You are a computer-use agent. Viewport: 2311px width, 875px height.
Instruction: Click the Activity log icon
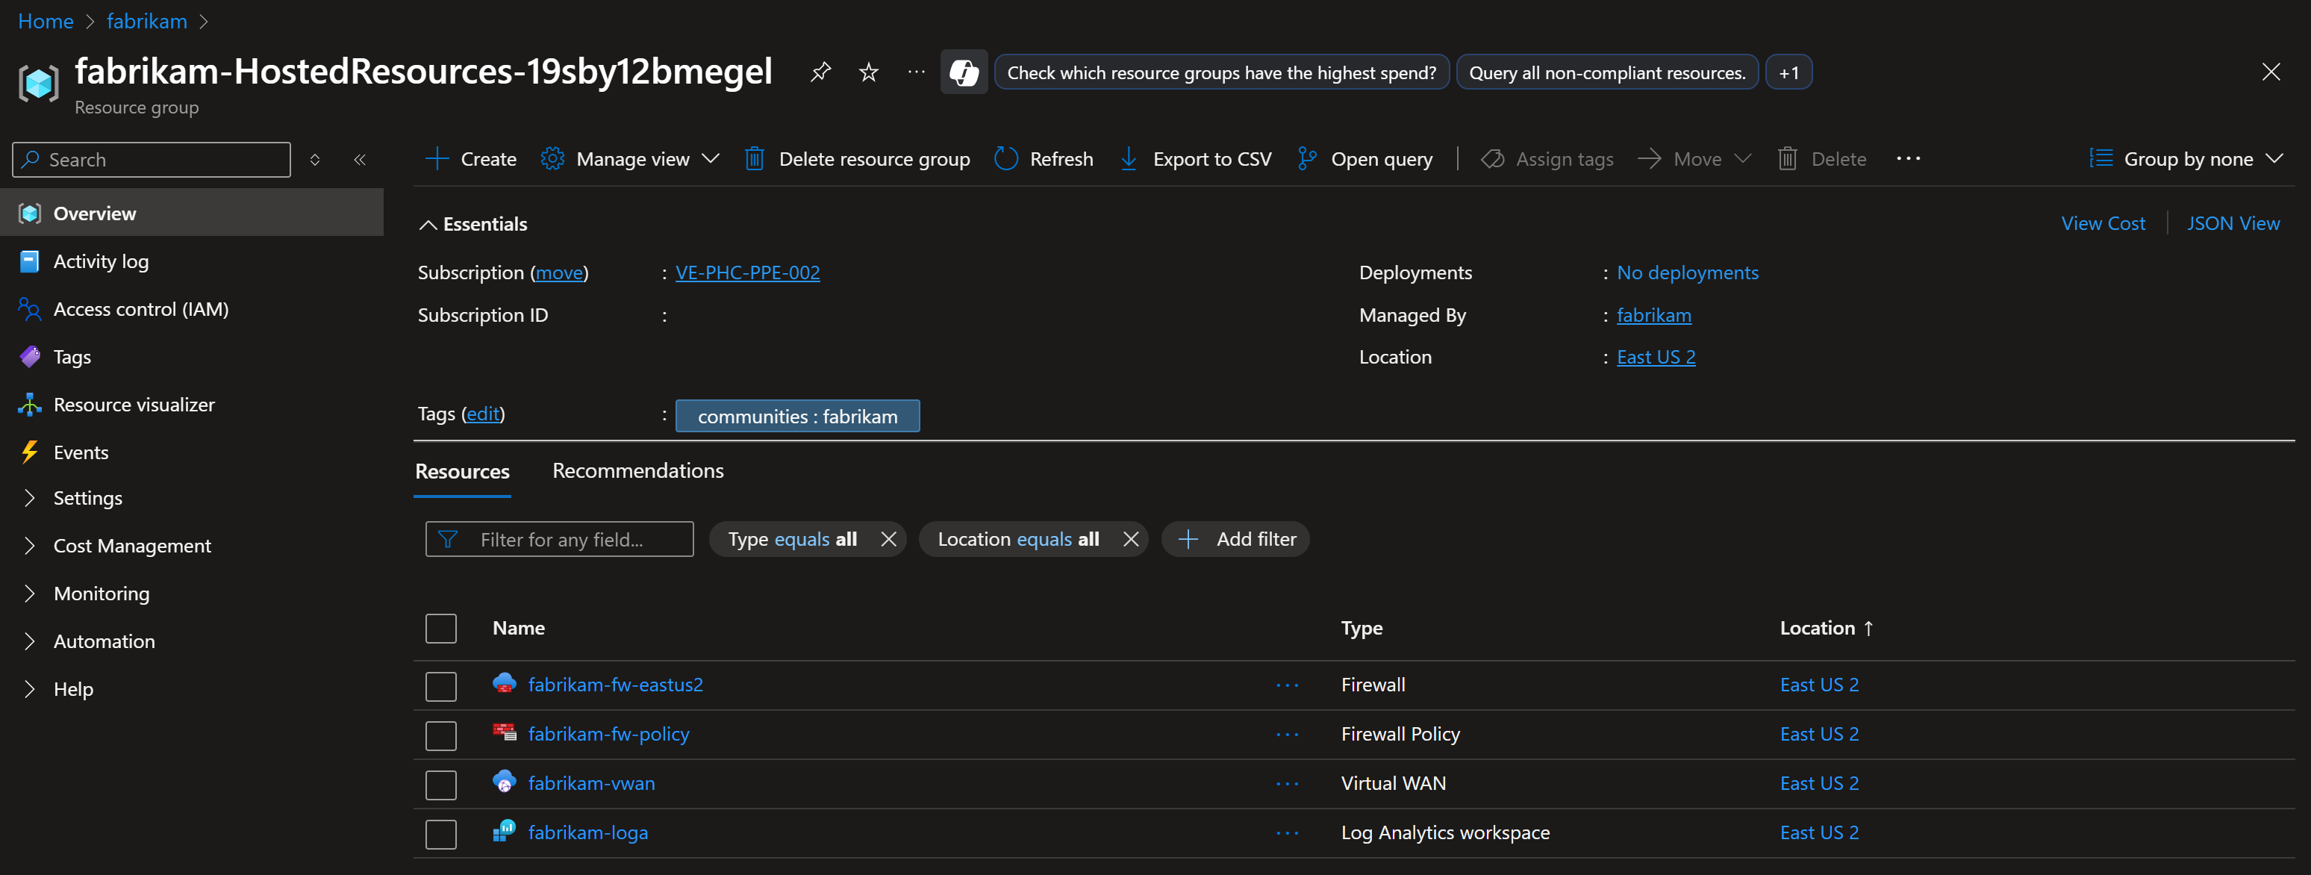(30, 261)
